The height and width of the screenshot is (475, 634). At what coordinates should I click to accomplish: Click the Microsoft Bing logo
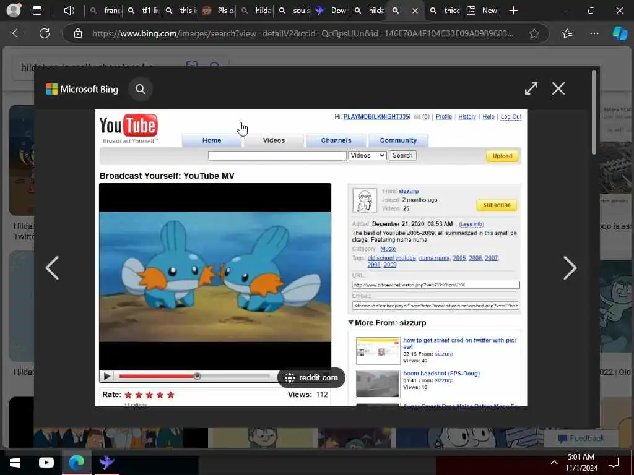coord(82,89)
